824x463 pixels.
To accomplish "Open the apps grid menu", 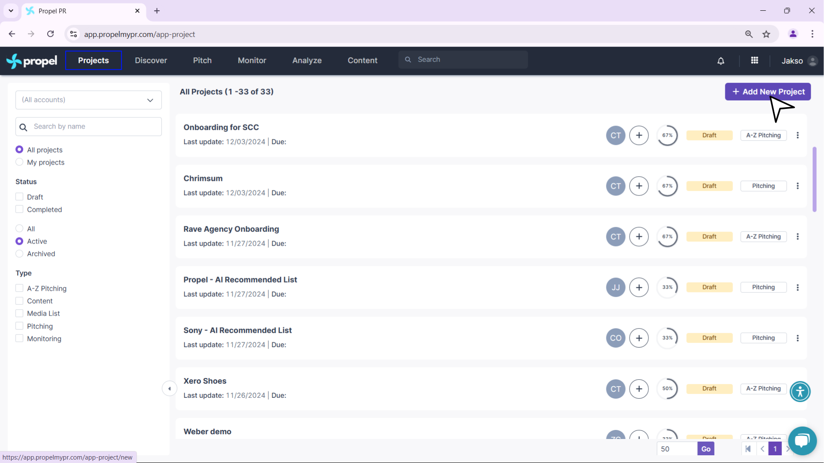I will pos(754,60).
